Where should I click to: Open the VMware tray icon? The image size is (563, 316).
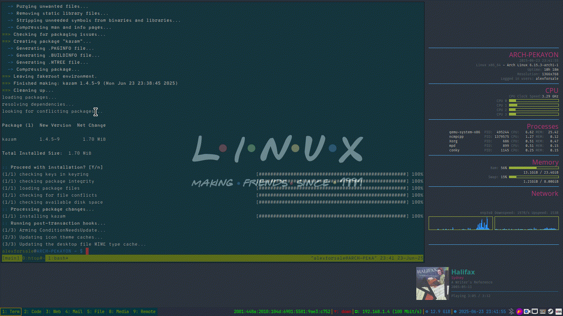[x=559, y=311]
